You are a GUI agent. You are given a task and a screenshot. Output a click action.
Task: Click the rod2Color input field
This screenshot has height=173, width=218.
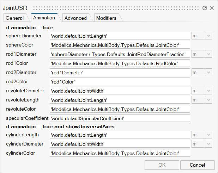click(120, 81)
